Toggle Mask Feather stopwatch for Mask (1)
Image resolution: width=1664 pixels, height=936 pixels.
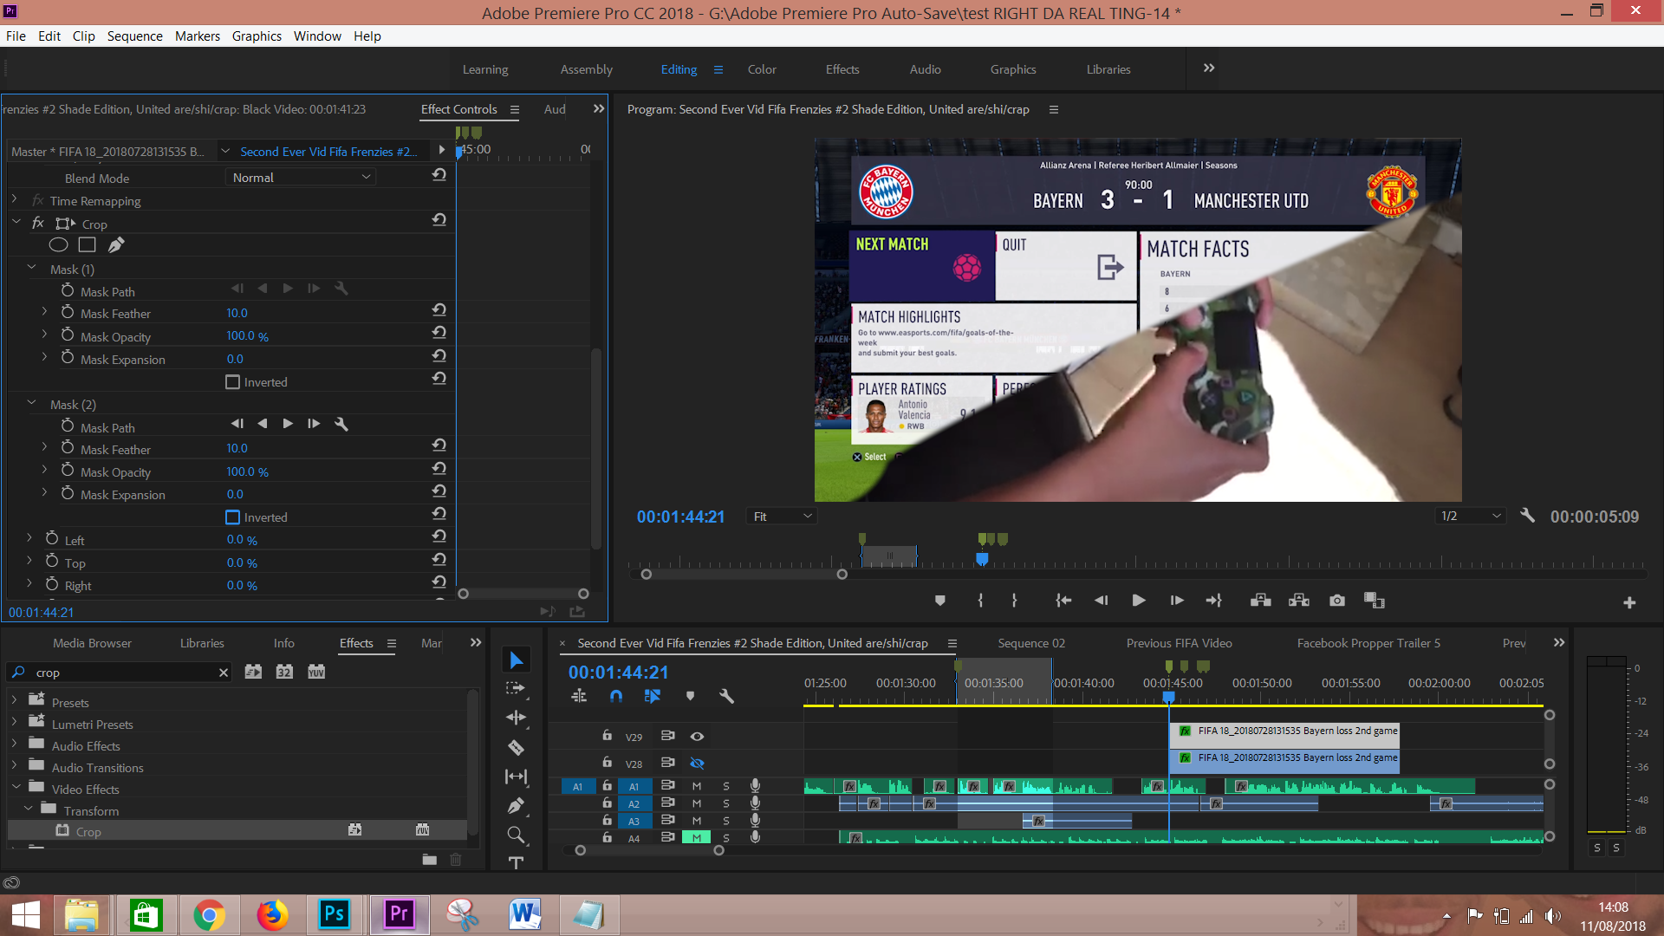coord(68,312)
